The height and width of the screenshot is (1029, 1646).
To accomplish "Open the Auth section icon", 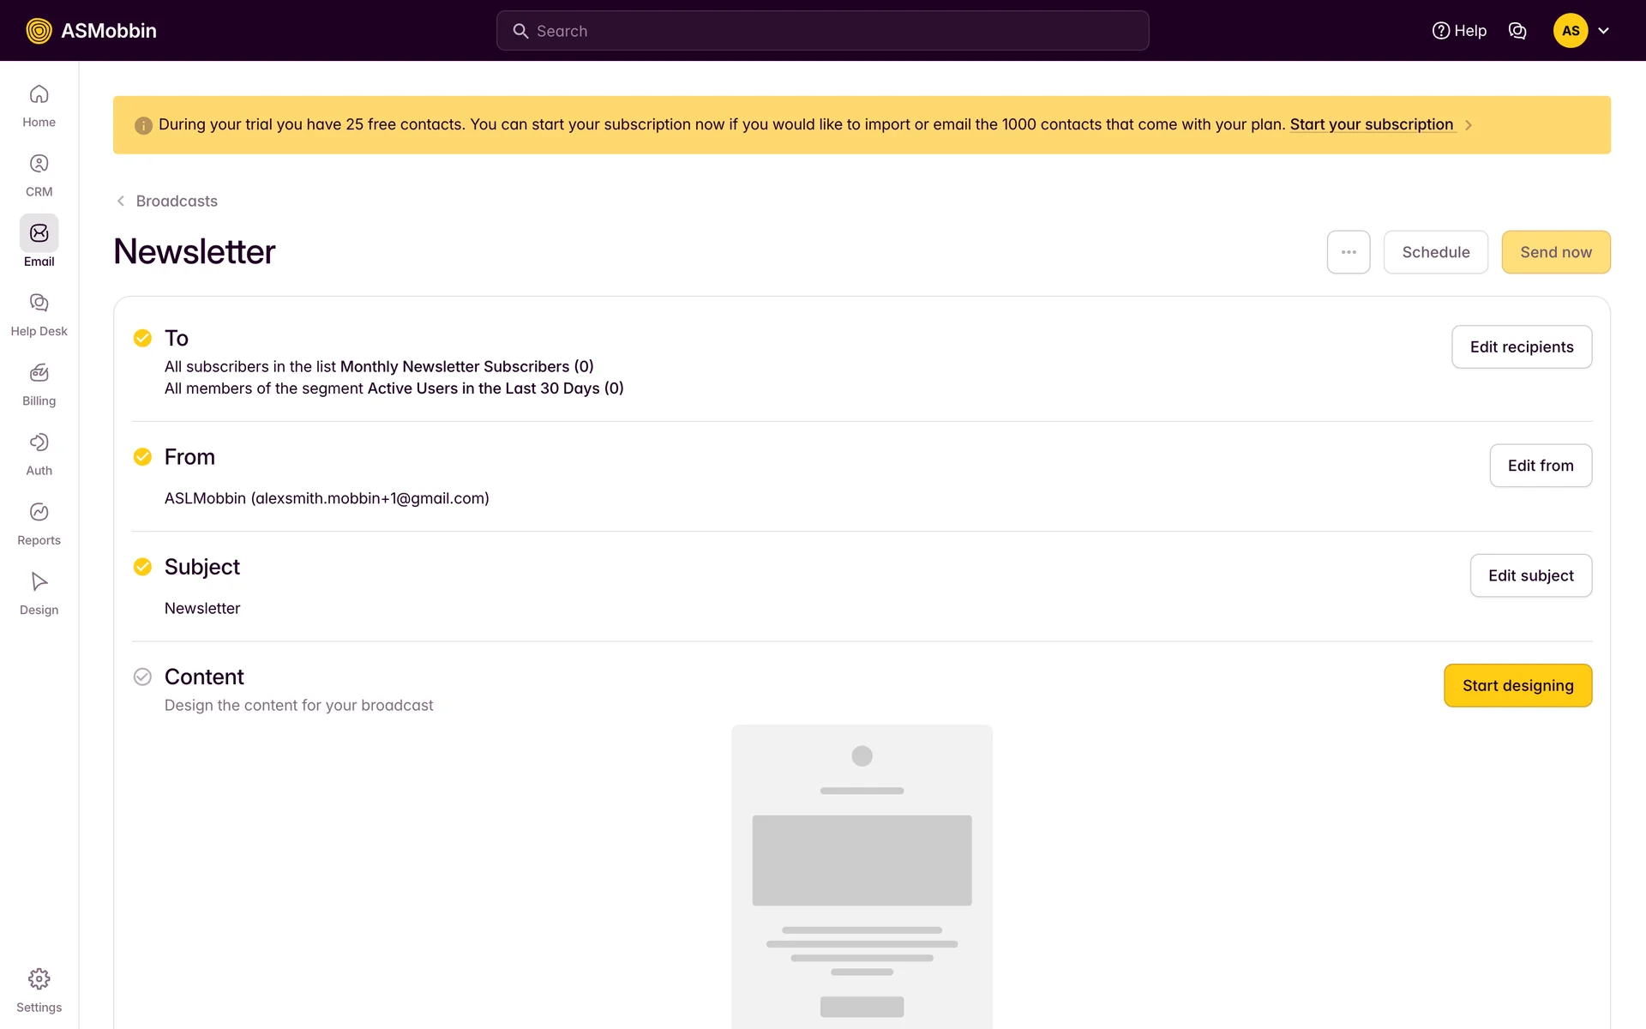I will click(x=39, y=442).
